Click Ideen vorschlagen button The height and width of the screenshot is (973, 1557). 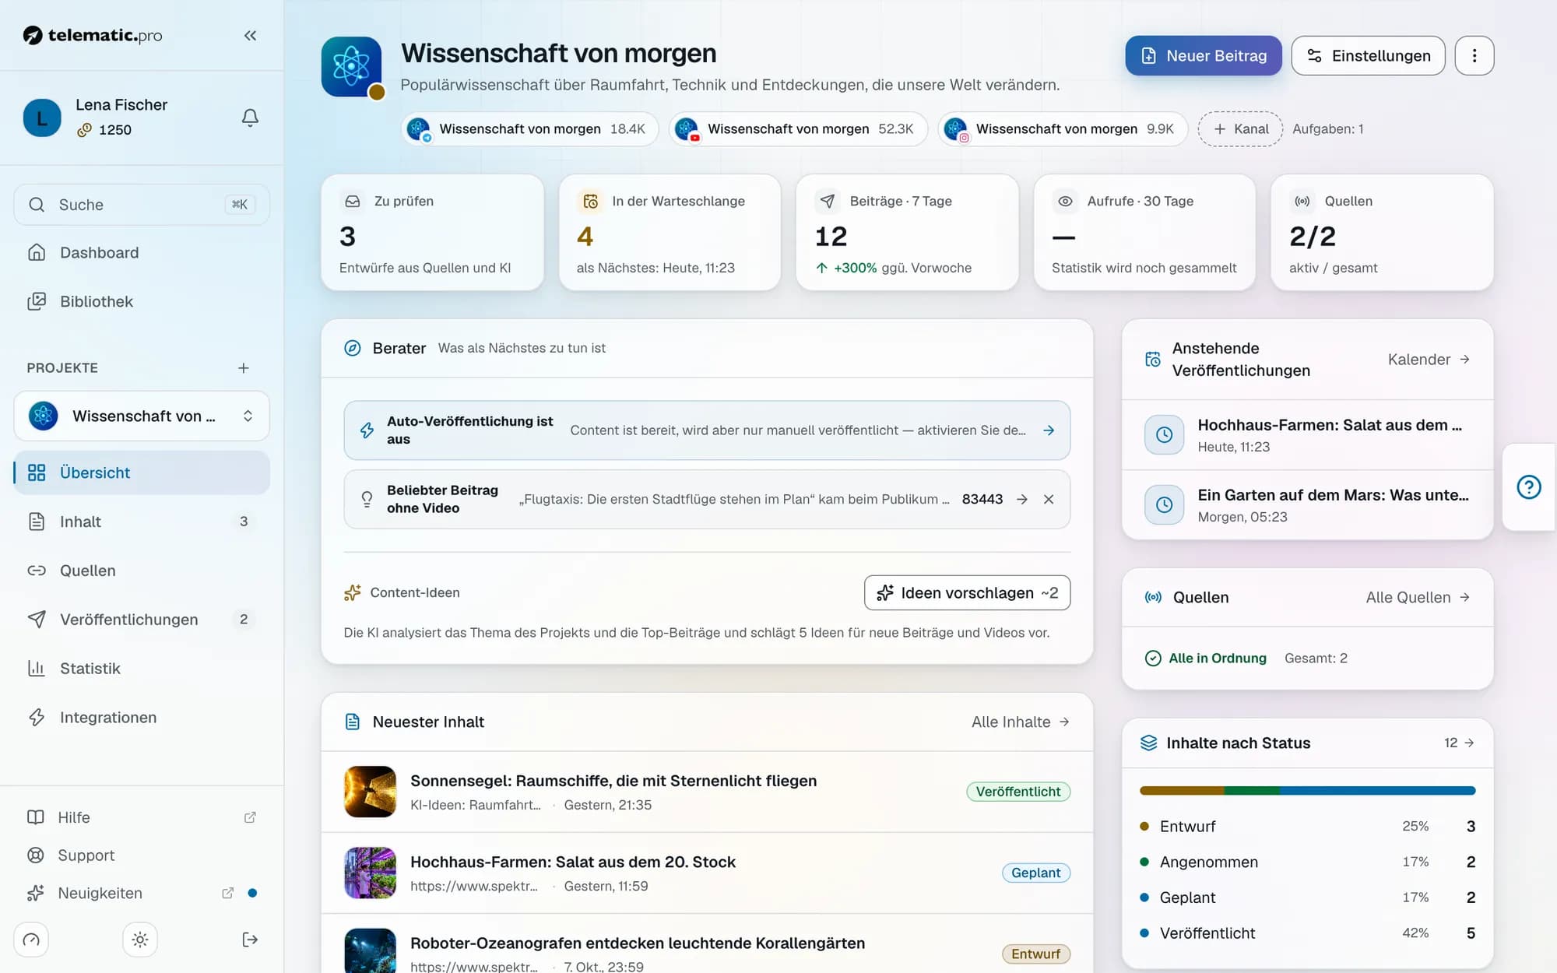tap(967, 593)
